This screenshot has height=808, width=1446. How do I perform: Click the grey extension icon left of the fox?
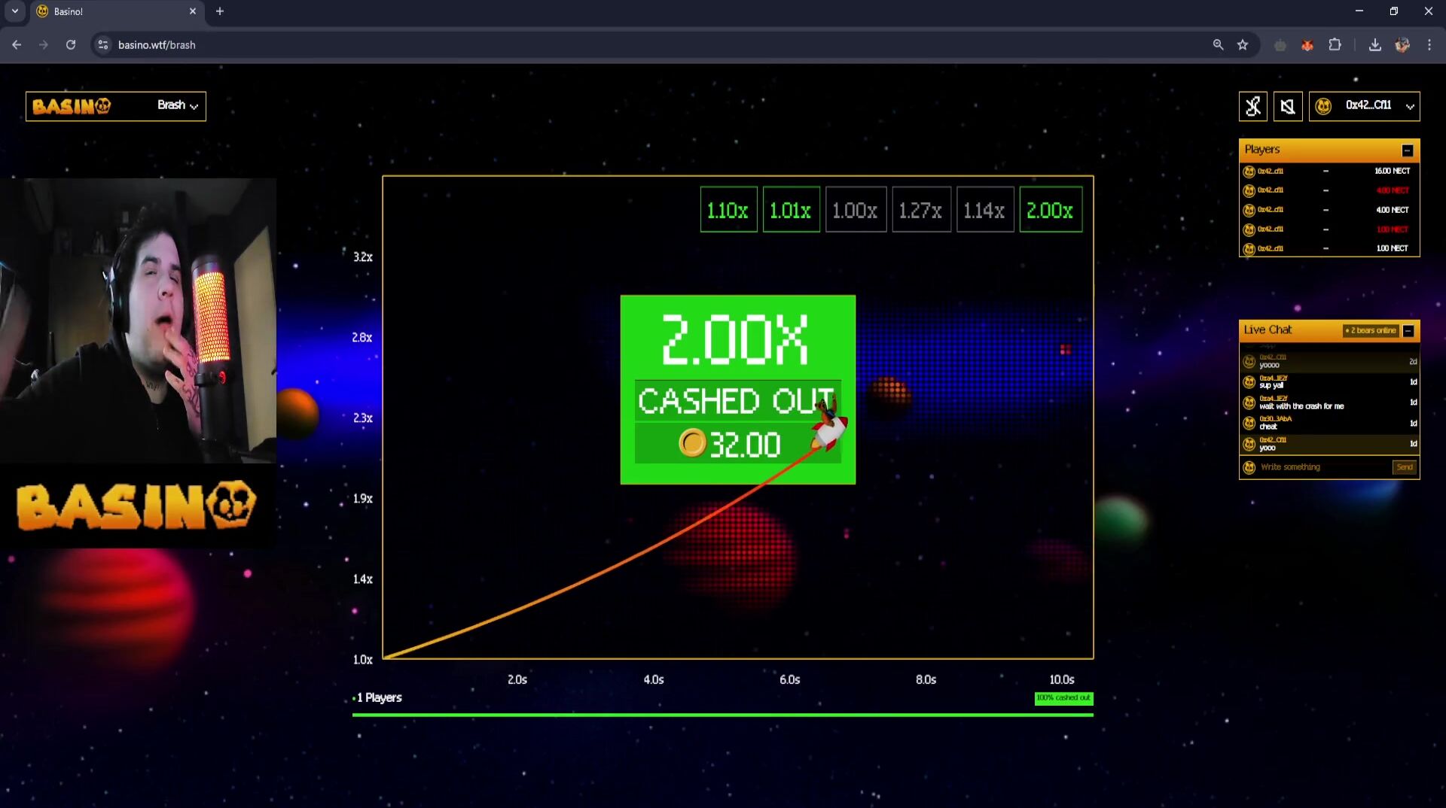tap(1280, 45)
